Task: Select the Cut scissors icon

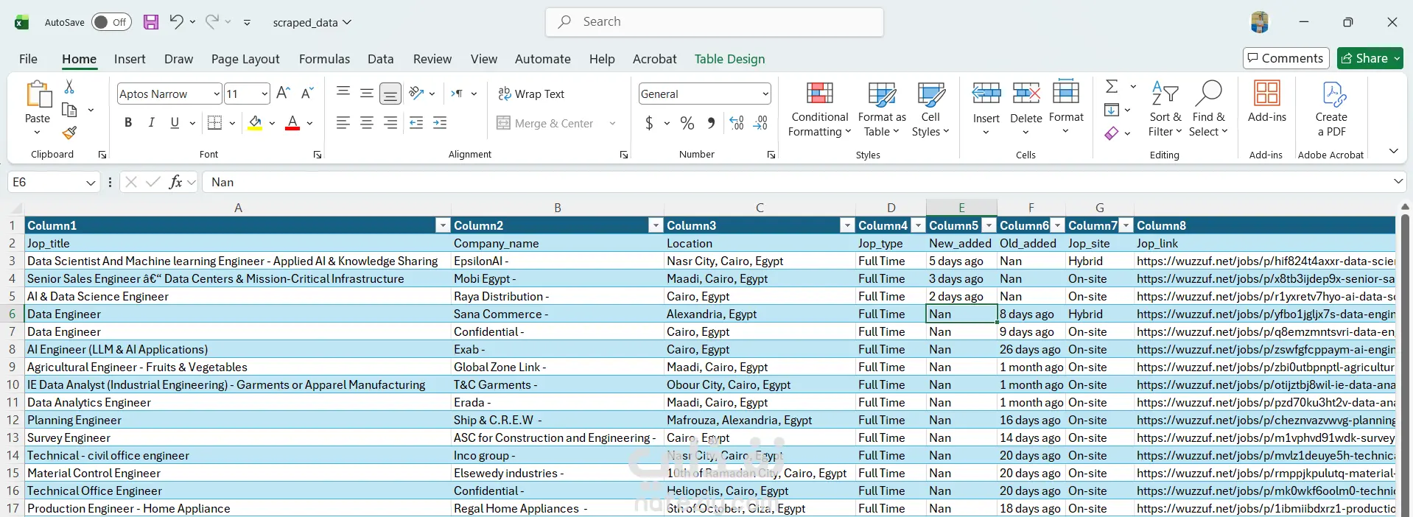Action: (69, 87)
